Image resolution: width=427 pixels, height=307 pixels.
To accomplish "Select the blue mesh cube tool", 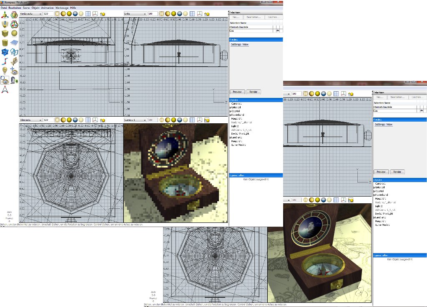I will click(5, 52).
